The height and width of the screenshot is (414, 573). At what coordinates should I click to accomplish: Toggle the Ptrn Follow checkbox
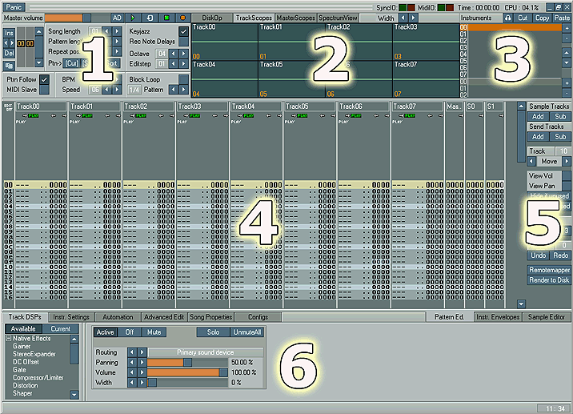tap(44, 79)
